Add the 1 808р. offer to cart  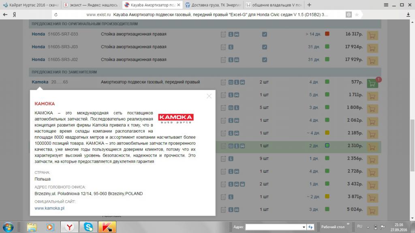coord(372,109)
